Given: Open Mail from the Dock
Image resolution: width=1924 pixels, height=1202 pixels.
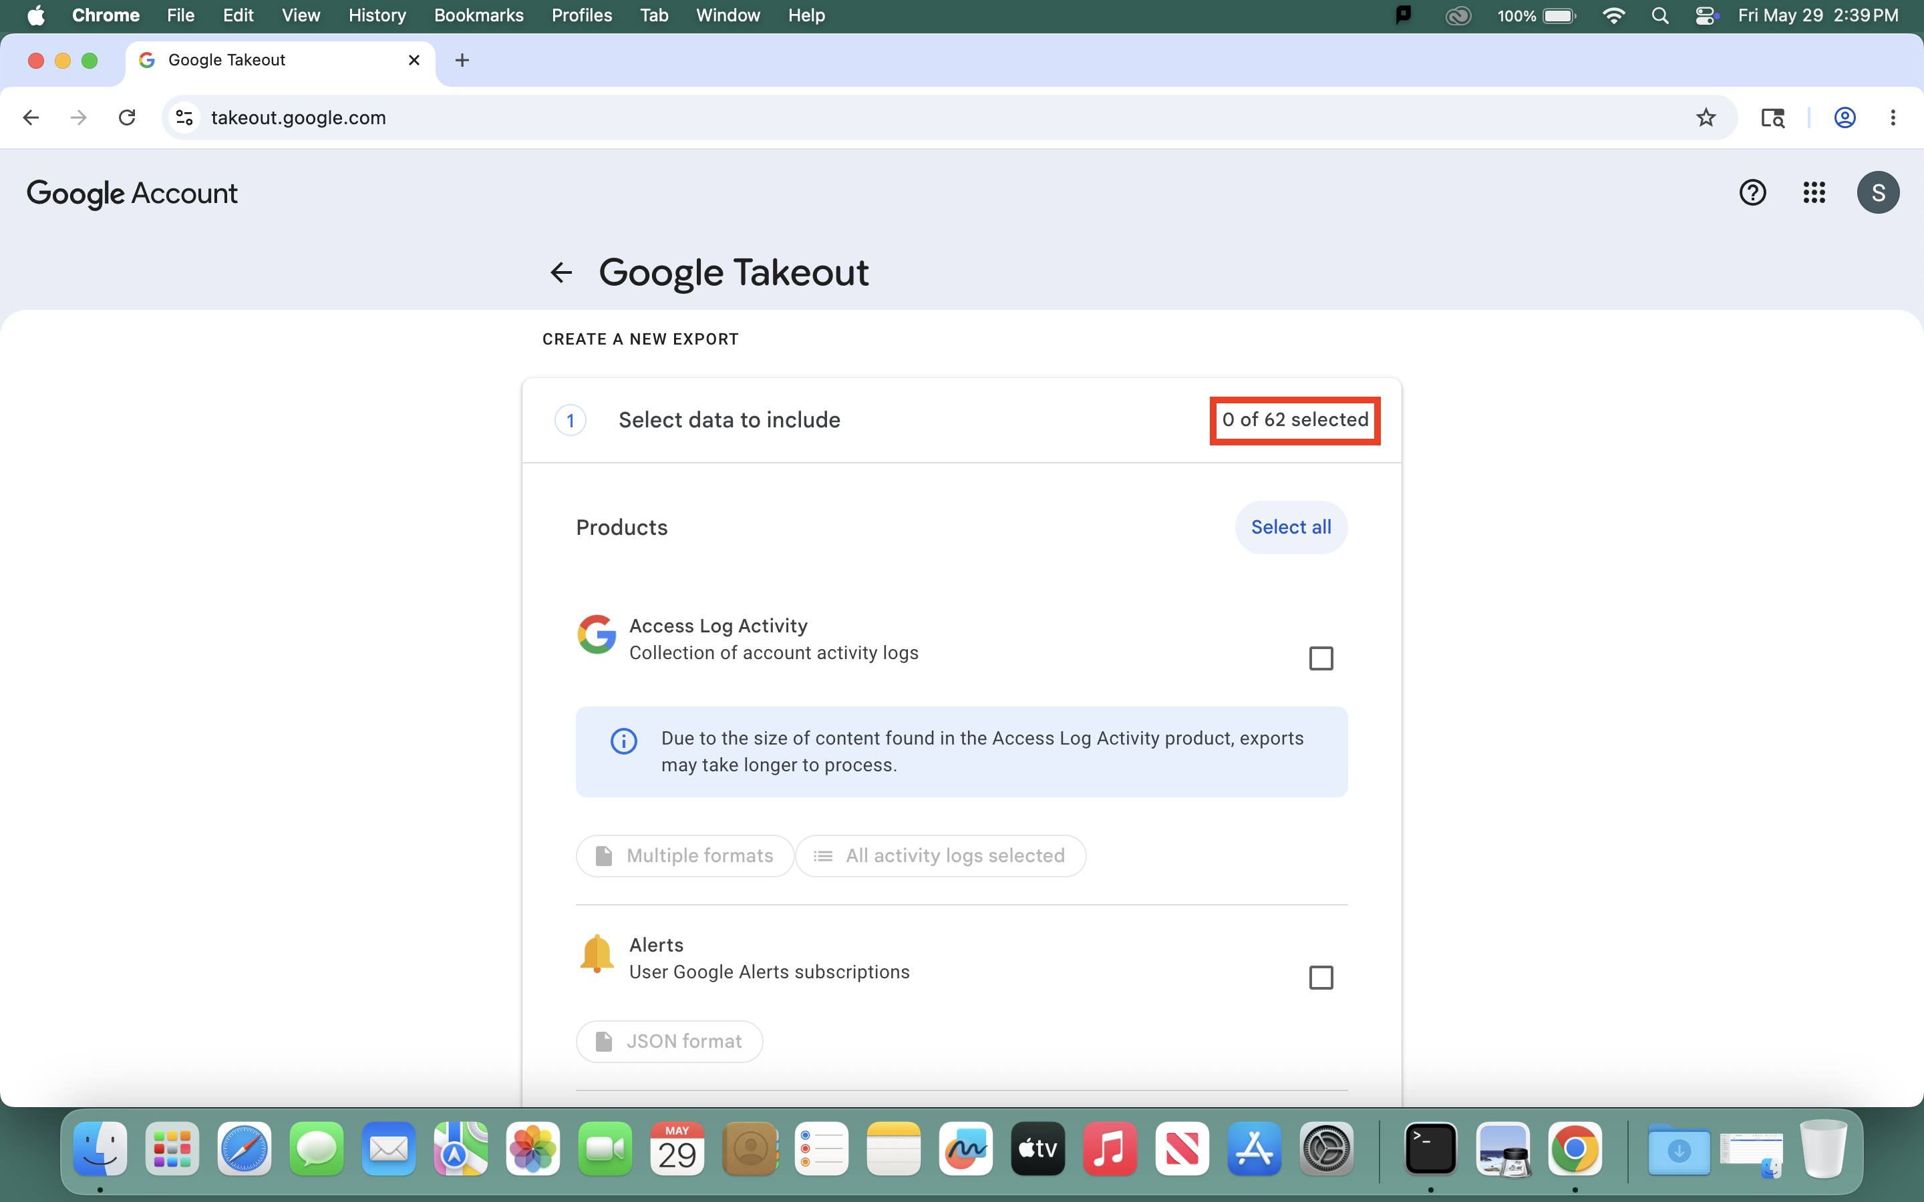Looking at the screenshot, I should 389,1149.
